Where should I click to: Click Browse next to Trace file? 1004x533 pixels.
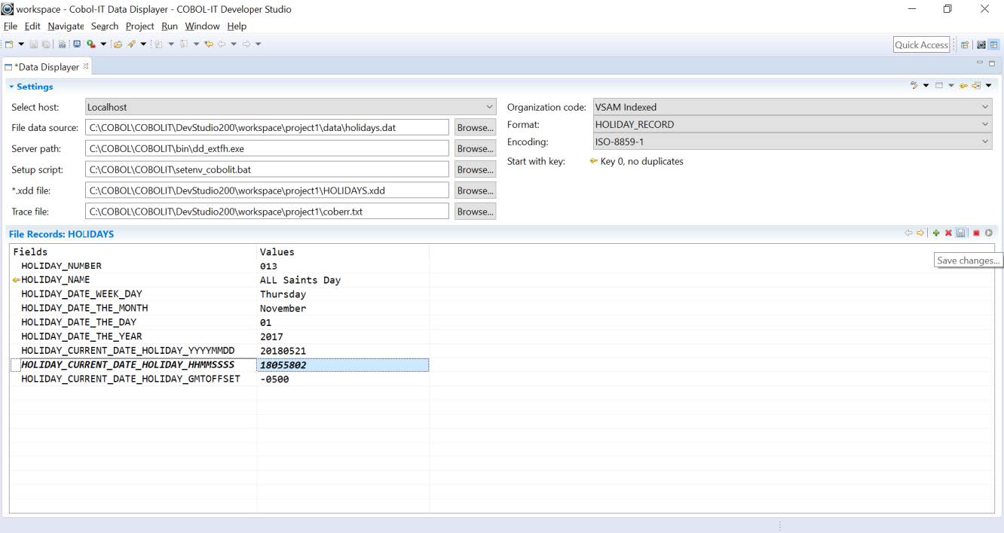[475, 212]
